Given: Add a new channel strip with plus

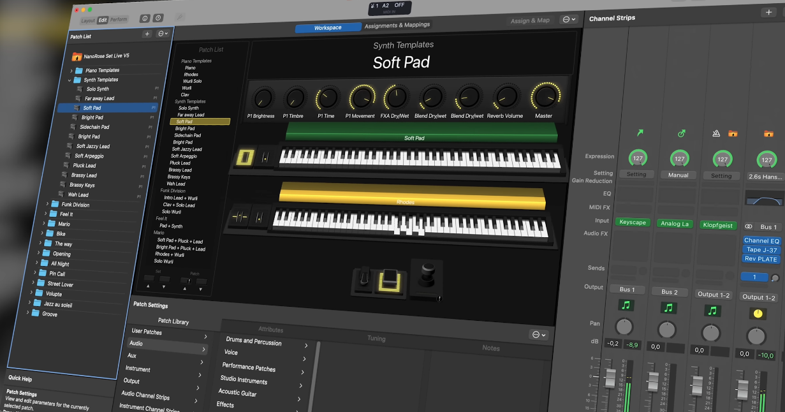Looking at the screenshot, I should pyautogui.click(x=768, y=12).
